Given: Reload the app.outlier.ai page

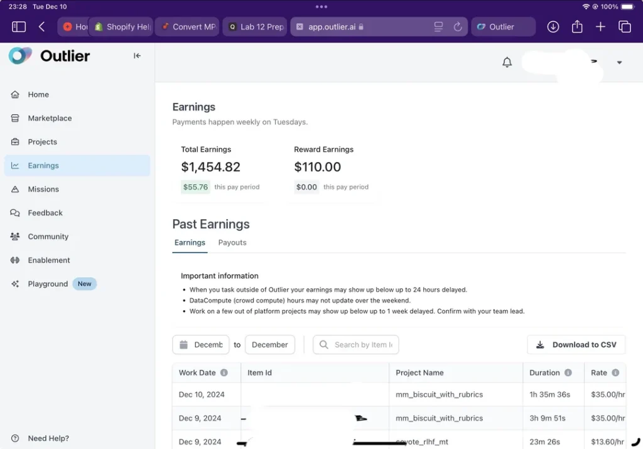Looking at the screenshot, I should pos(458,27).
